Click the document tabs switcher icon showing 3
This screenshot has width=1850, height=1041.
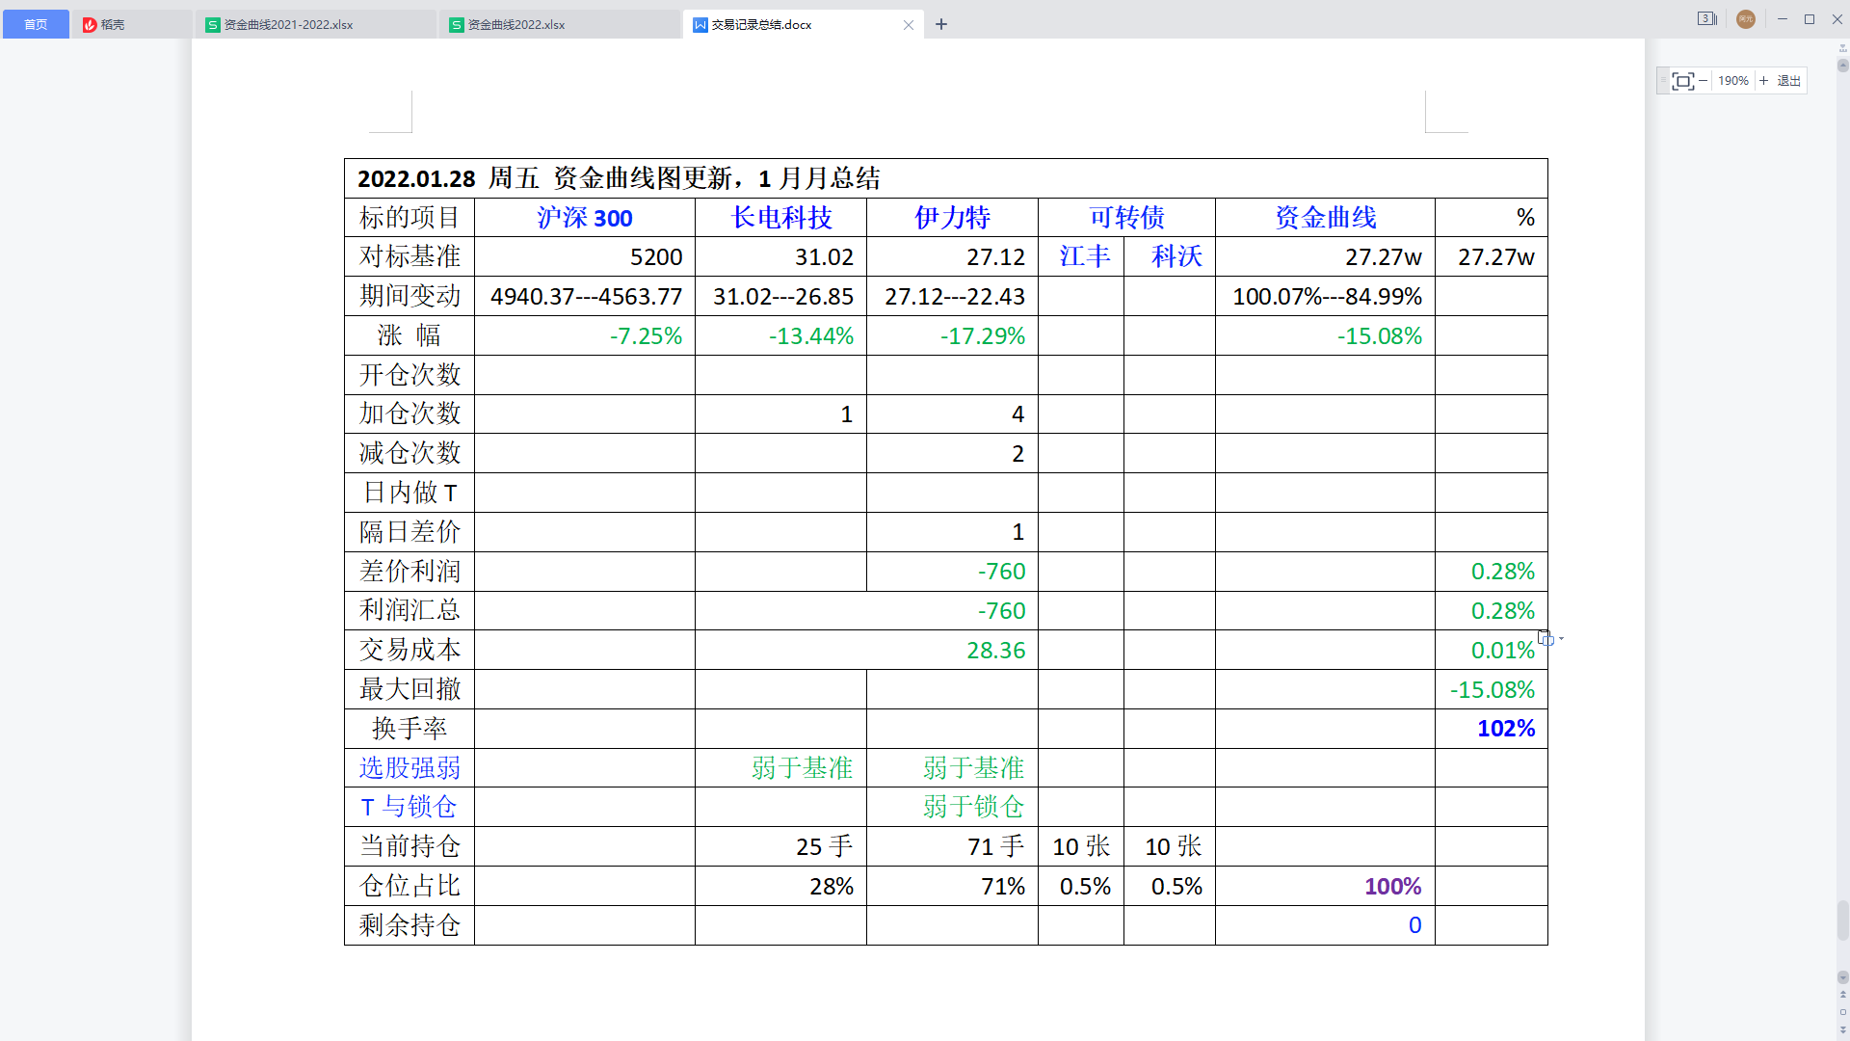1706,18
